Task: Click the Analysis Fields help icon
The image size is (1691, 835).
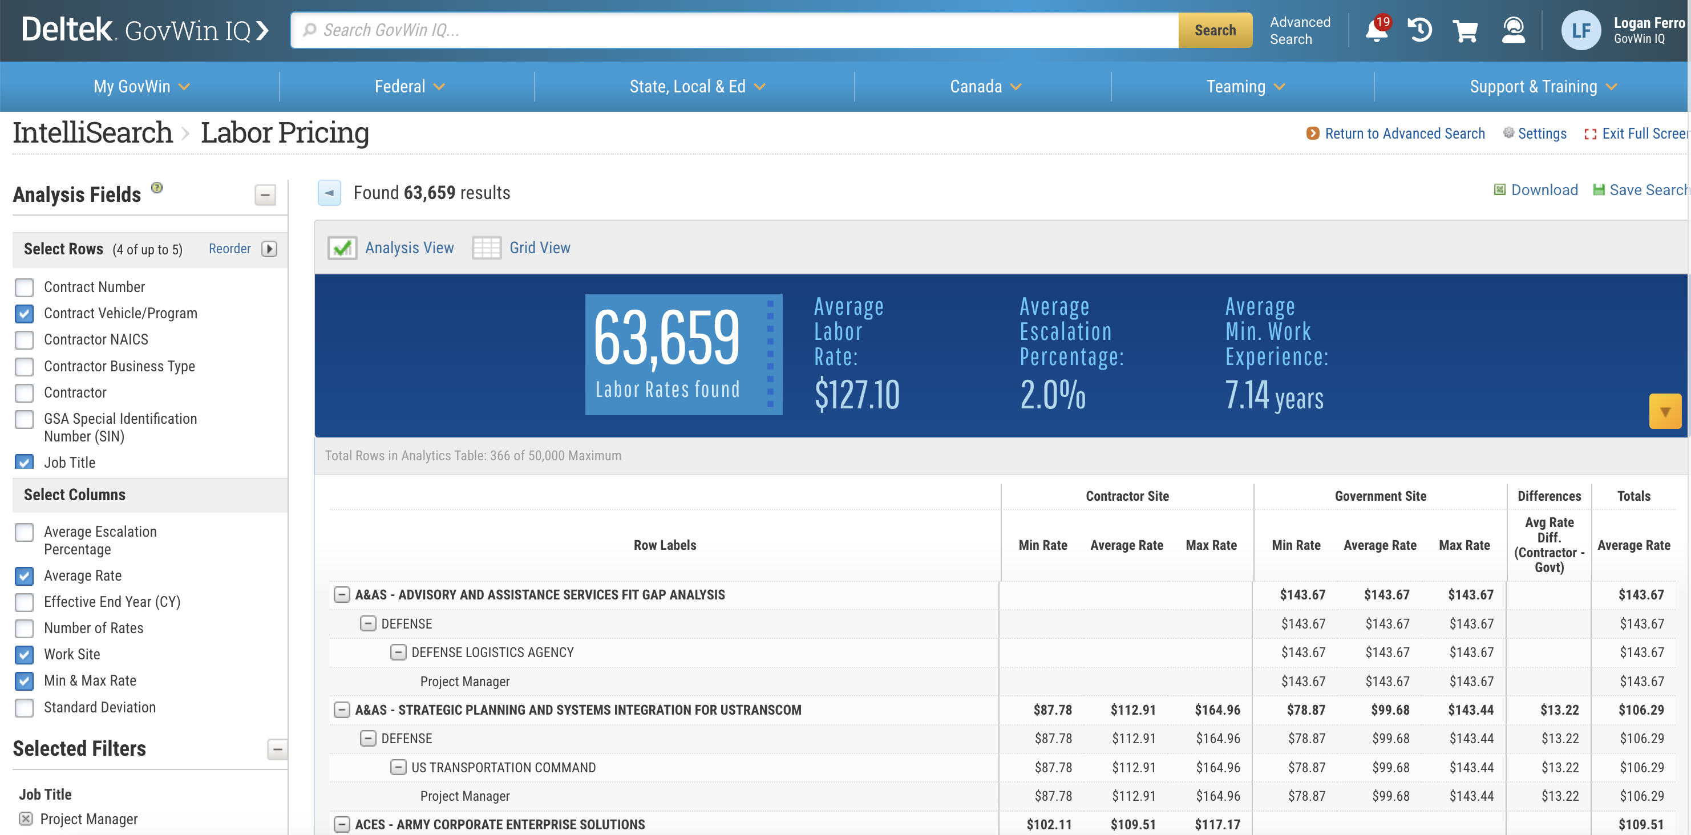Action: coord(157,188)
